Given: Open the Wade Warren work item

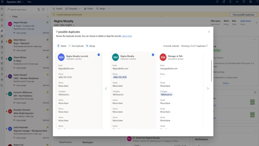Looking at the screenshot, I should click(x=28, y=45).
